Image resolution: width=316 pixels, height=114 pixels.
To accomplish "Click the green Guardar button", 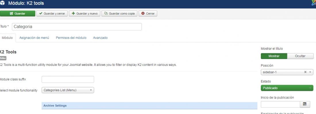I will click(x=18, y=13).
